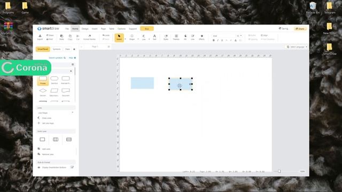This screenshot has height=192, width=342.
Task: Open the File menu
Action: 67,29
